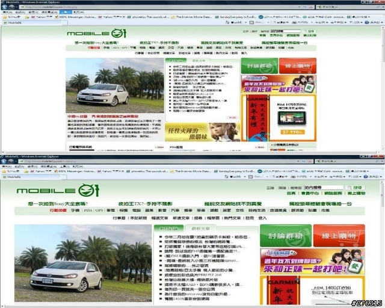Click Help icon in bottom window command bar
Image resolution: width=385 pixels, height=308 pixels.
(x=366, y=177)
